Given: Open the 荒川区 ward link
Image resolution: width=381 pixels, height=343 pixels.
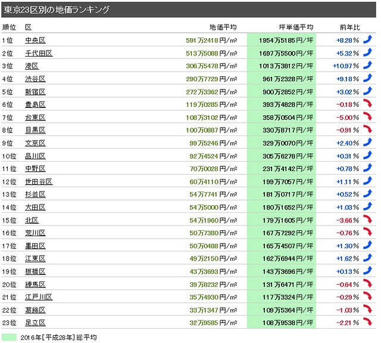Looking at the screenshot, I should coord(36,233).
